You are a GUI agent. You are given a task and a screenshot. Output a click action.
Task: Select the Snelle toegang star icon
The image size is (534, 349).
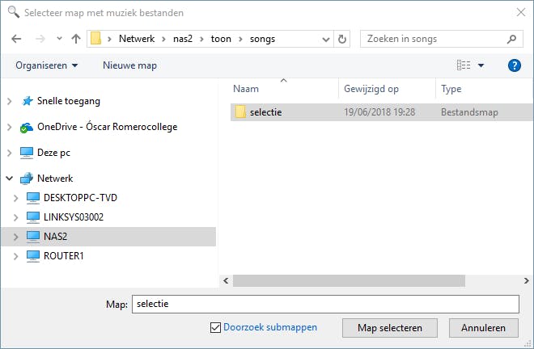[x=27, y=101]
